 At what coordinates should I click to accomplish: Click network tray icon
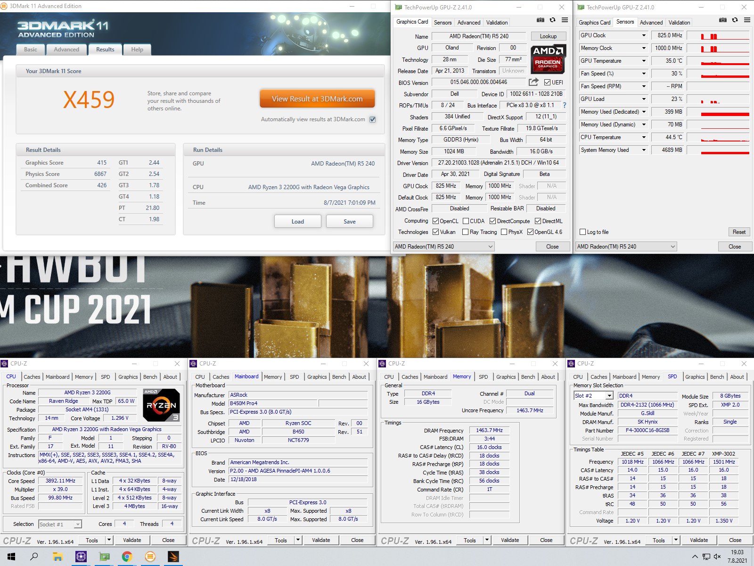click(706, 557)
